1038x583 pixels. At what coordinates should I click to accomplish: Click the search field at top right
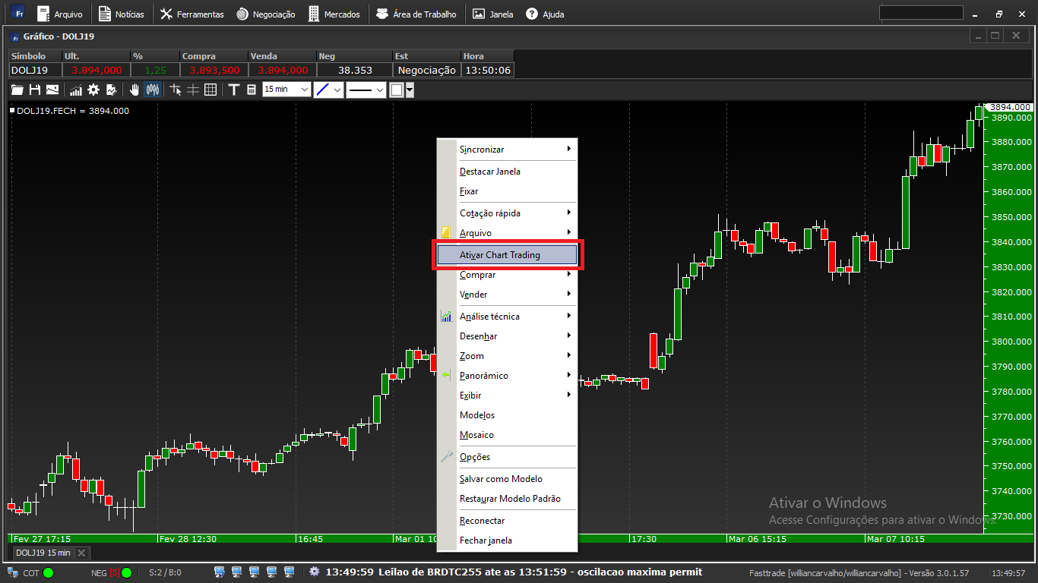coord(921,13)
